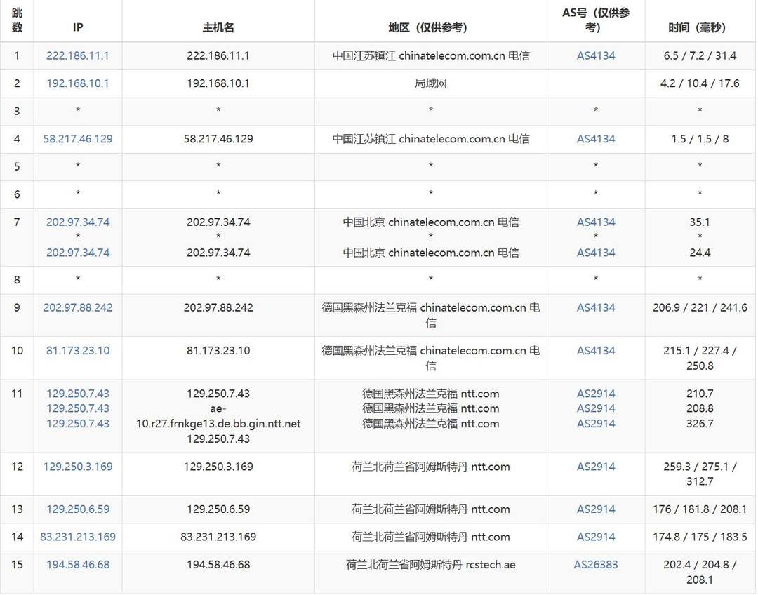
Task: Select time value 1.5 / 1.5 / 8
Action: [x=700, y=139]
